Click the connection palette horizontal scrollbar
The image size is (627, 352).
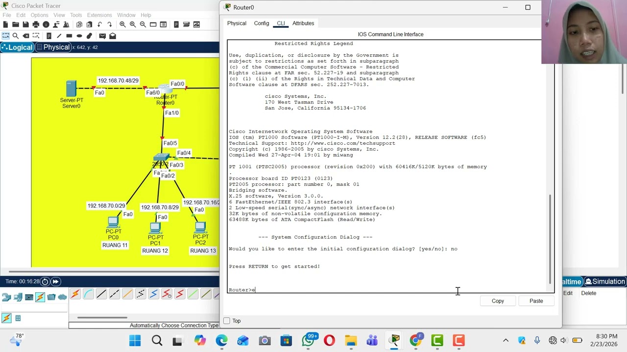[x=102, y=318]
